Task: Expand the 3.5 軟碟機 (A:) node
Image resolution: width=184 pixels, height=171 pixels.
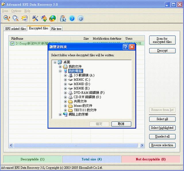Action: click(x=65, y=75)
